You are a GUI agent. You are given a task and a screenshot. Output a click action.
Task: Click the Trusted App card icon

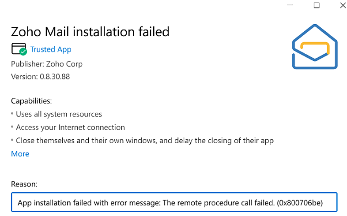(x=17, y=48)
